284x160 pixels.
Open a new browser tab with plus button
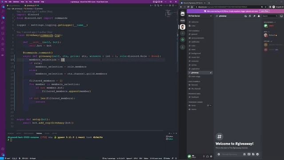point(209,3)
